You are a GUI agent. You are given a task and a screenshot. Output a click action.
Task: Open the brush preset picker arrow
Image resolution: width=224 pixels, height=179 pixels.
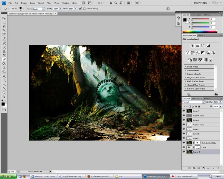tap(24, 9)
